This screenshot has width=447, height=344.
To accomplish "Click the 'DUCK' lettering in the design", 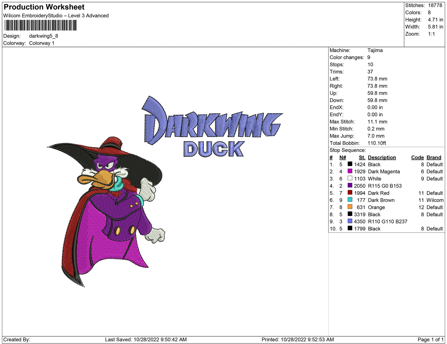I will click(214, 149).
